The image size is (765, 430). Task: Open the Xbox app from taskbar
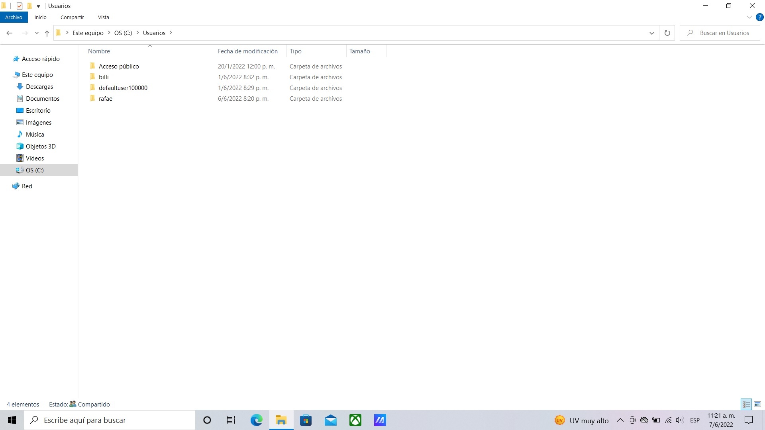click(355, 420)
